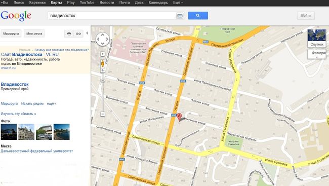Open Почему мне показано это объявление link
Screen dimensions: 329x186
62,50
